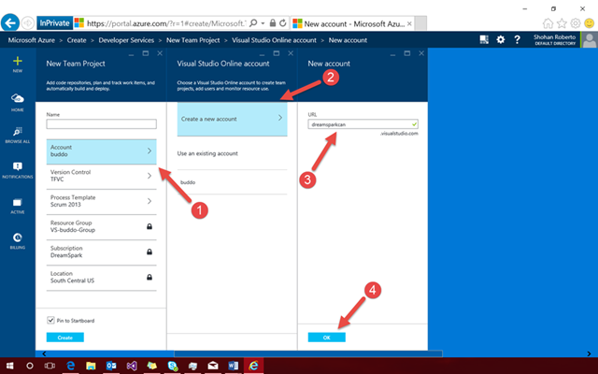
Task: Open the favorites star icon
Action: click(562, 23)
